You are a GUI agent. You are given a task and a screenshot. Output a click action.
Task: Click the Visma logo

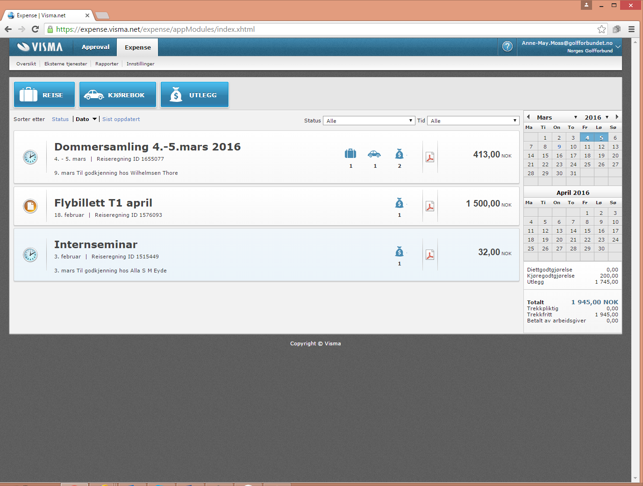coord(40,47)
